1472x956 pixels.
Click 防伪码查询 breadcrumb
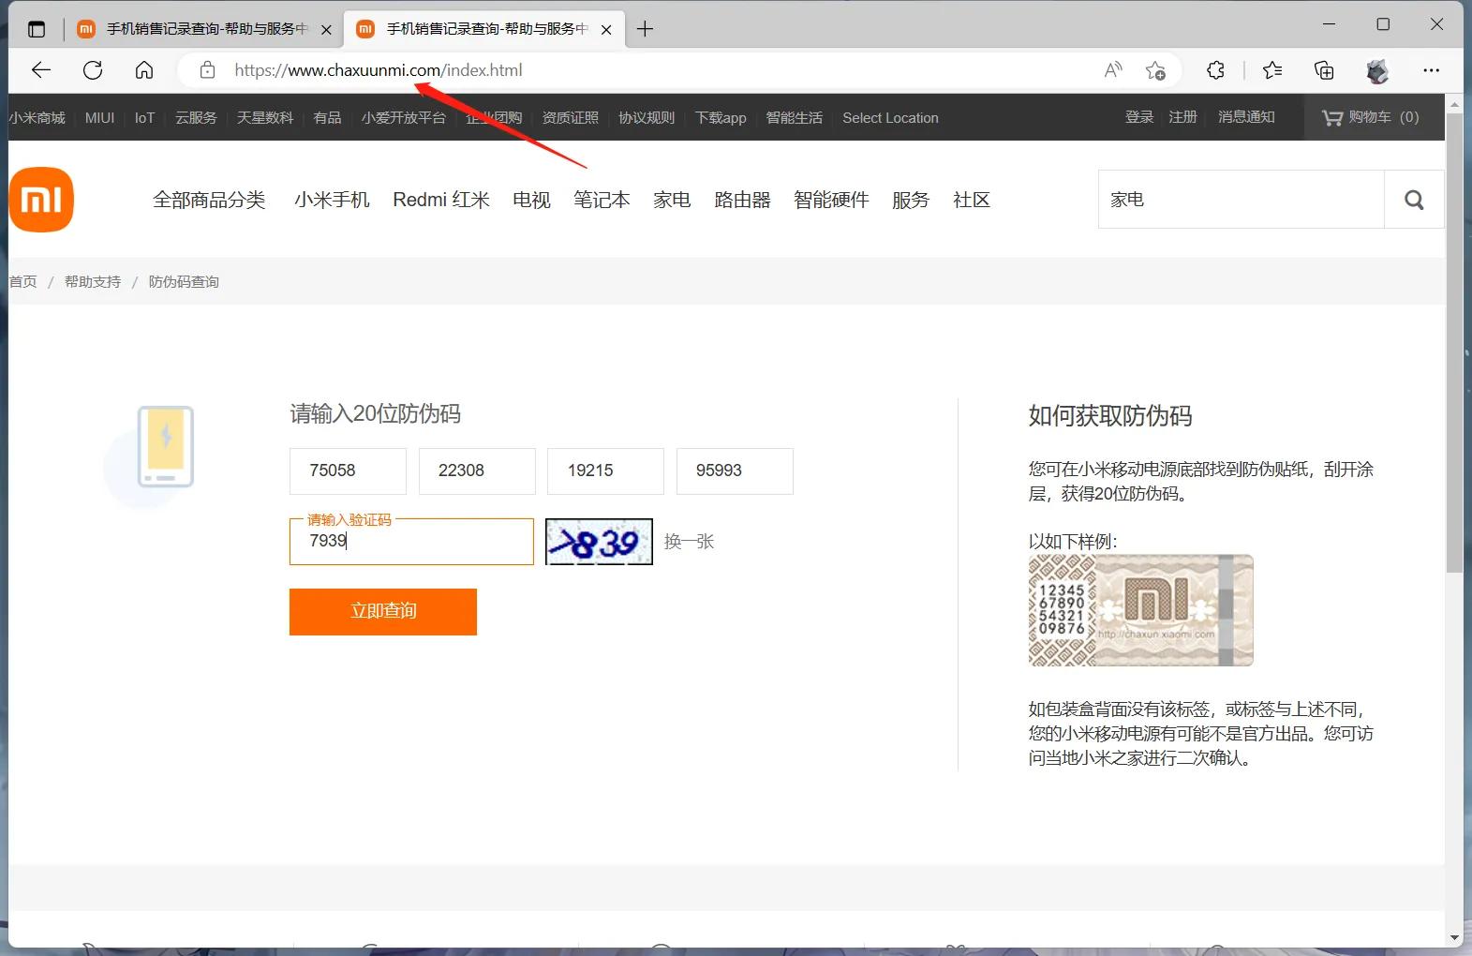184,282
